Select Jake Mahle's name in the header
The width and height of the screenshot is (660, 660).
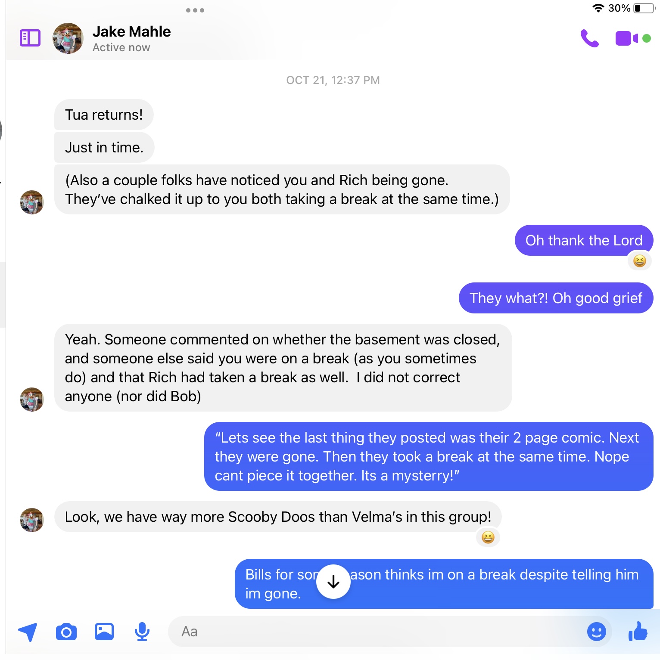[x=132, y=31]
